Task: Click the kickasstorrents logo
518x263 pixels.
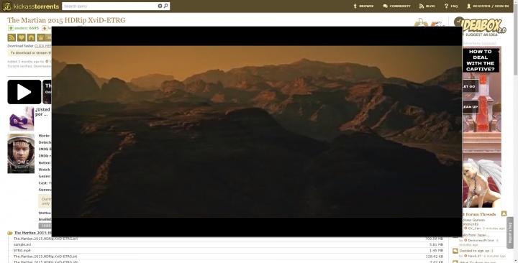Action: point(31,6)
